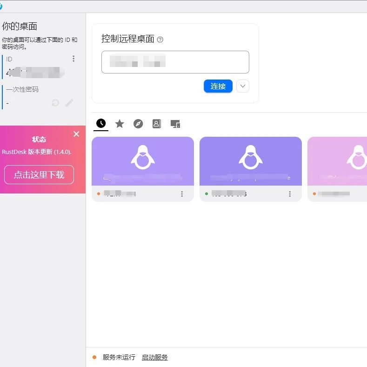Image resolution: width=367 pixels, height=367 pixels.
Task: Click the blue 连接 connect button
Action: click(x=218, y=86)
